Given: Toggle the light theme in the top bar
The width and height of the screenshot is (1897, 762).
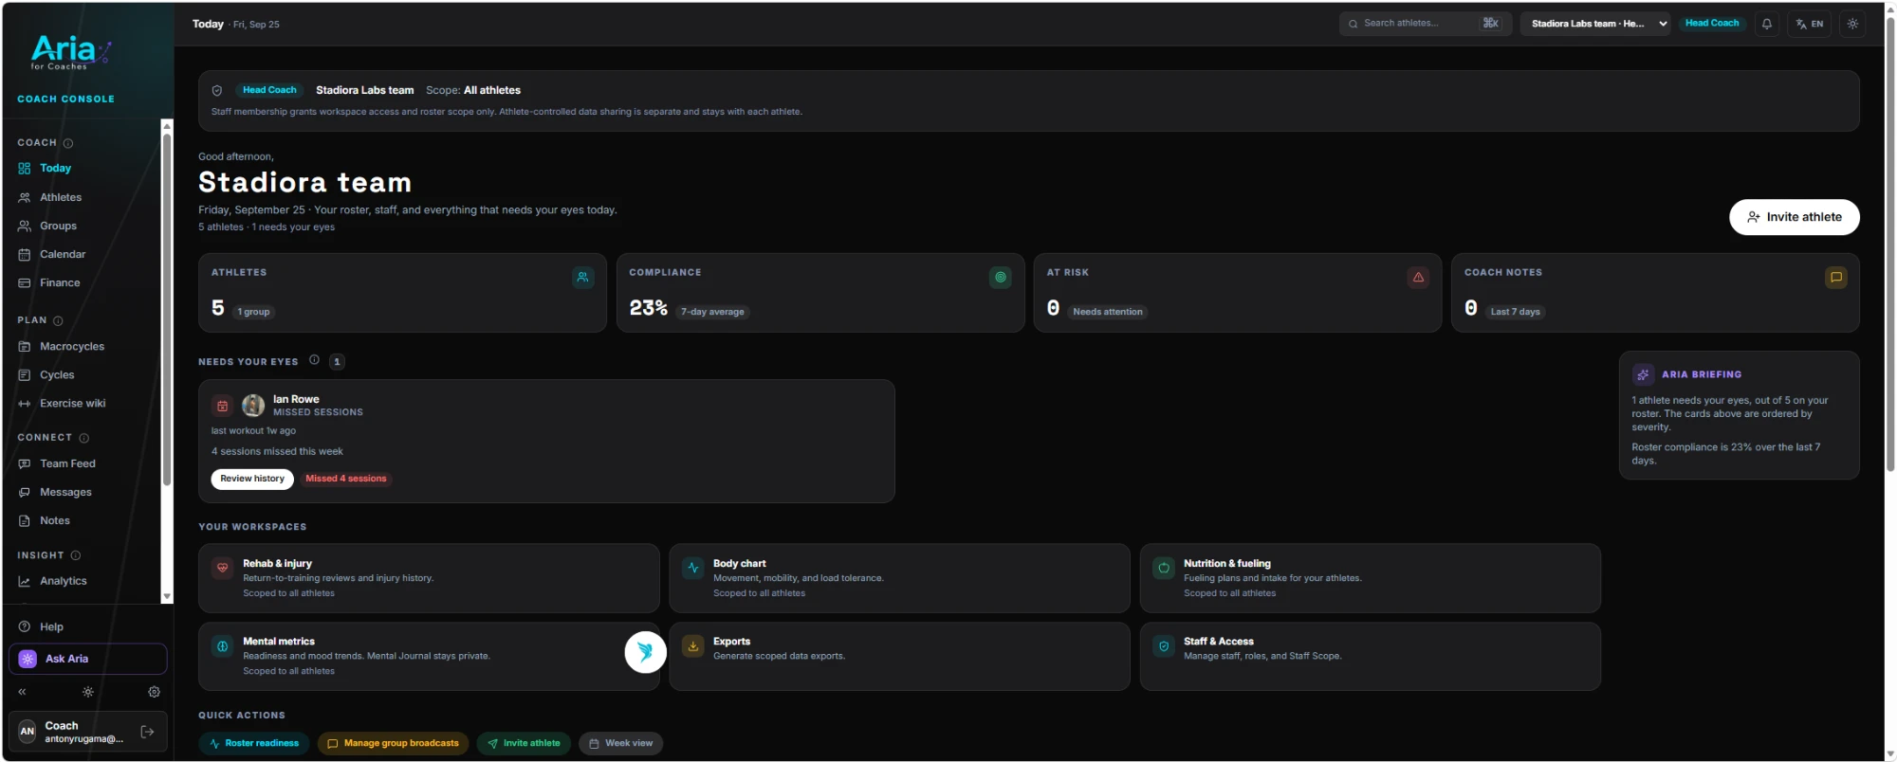Looking at the screenshot, I should point(1852,24).
